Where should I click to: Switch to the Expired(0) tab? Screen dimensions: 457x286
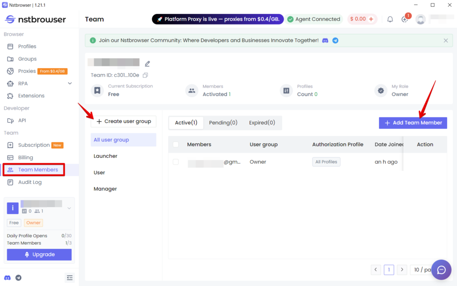click(x=262, y=123)
